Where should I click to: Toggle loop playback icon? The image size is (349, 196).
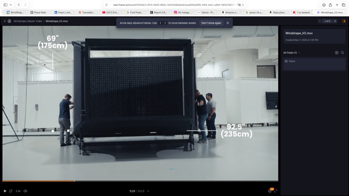pos(11,191)
